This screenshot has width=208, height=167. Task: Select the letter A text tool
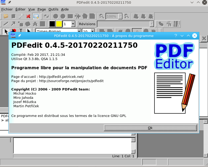pos(35,24)
